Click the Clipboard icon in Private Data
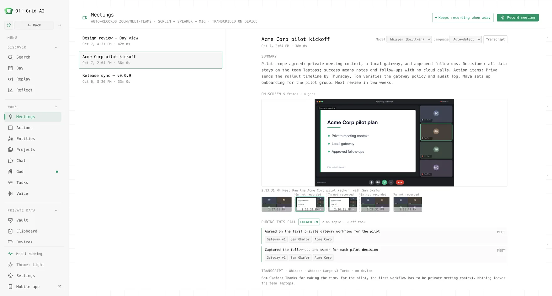 (x=10, y=231)
